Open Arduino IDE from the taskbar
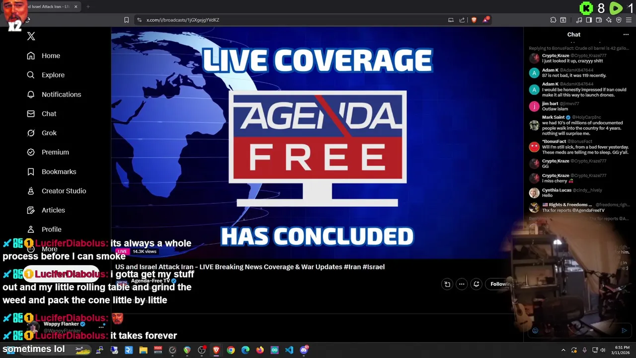 point(275,350)
